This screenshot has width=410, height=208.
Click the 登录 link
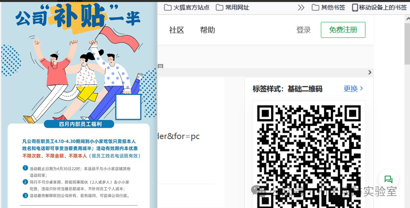(303, 30)
